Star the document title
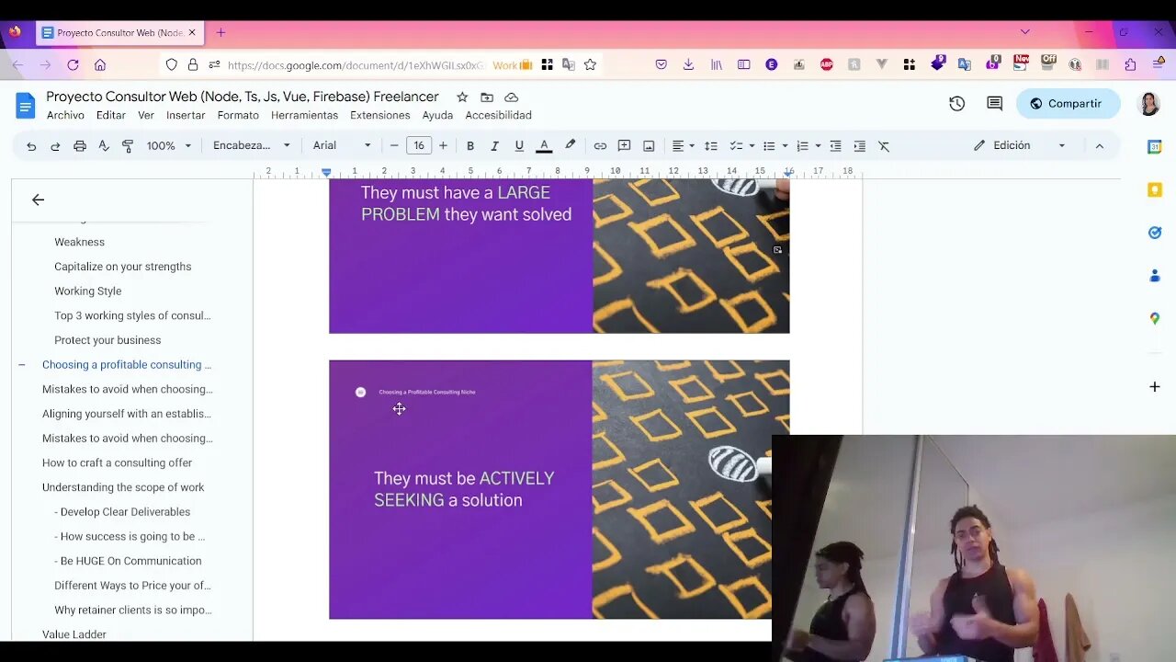 462,97
